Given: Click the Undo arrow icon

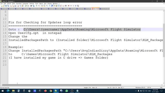Looking at the screenshot, I should [26, 6].
